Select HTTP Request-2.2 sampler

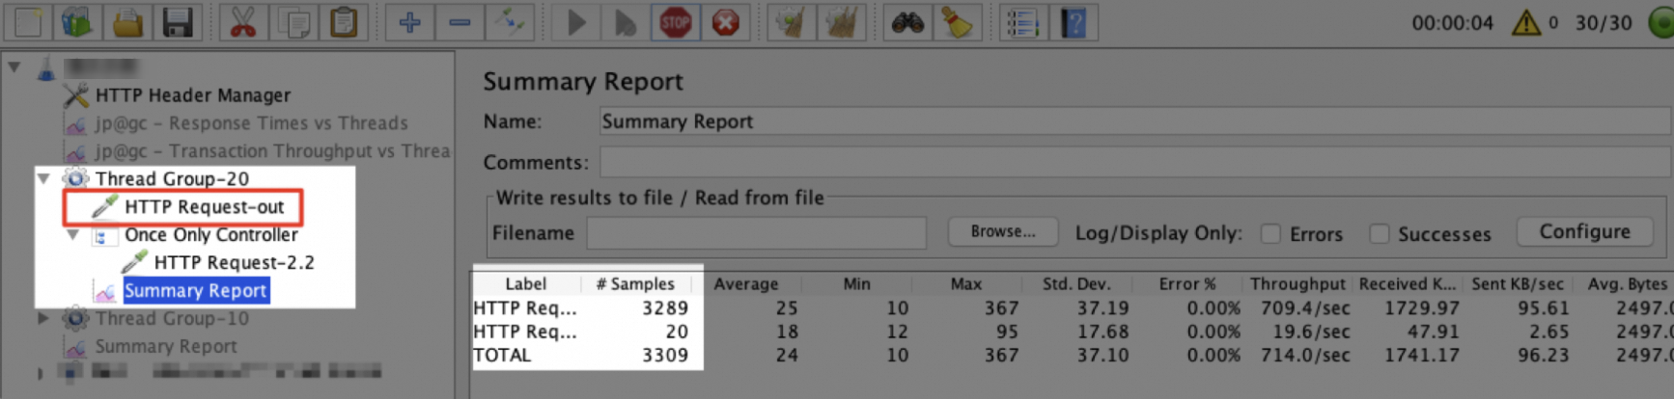click(x=235, y=262)
